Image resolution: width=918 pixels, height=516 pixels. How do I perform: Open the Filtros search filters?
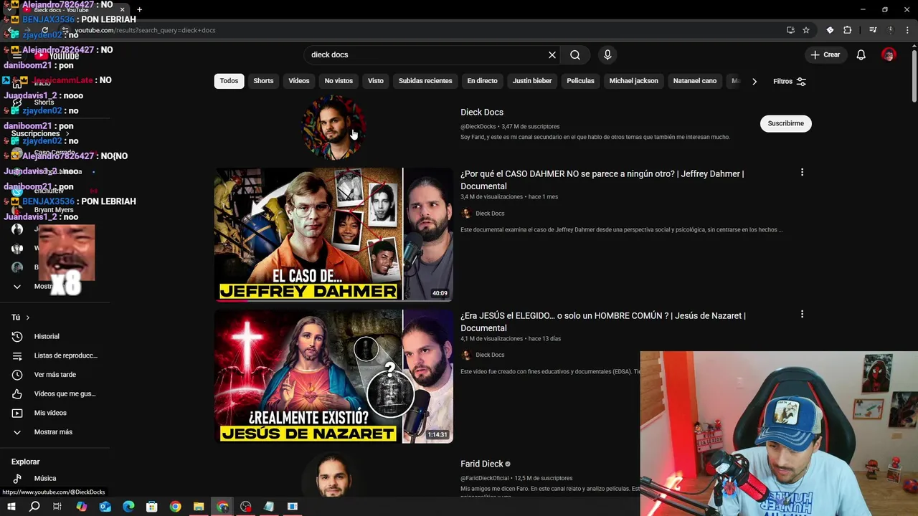[790, 81]
